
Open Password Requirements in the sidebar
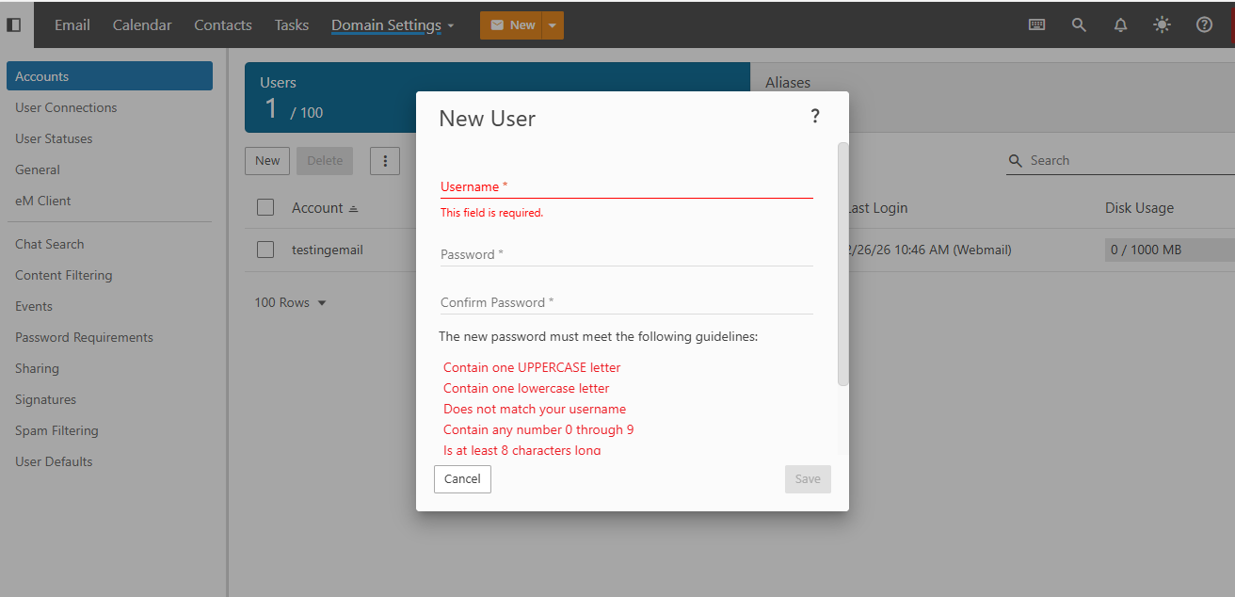pos(84,337)
